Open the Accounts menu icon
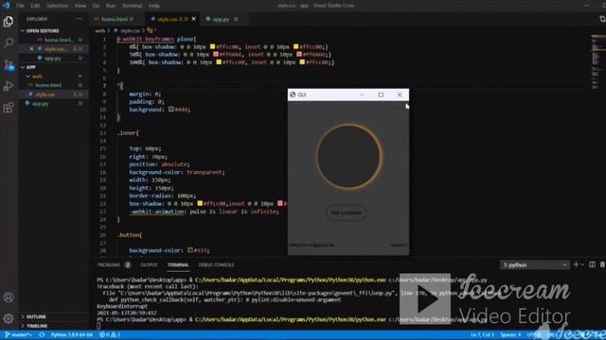This screenshot has height=340, width=606. coord(9,297)
